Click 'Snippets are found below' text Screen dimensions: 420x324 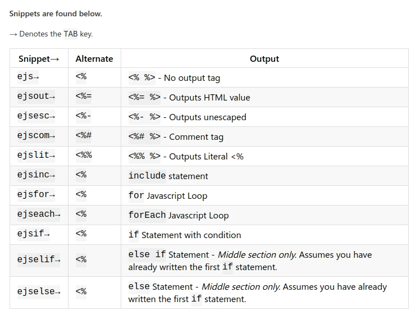[56, 13]
